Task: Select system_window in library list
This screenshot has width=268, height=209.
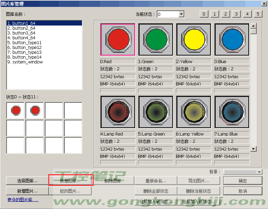Action: [x=28, y=62]
